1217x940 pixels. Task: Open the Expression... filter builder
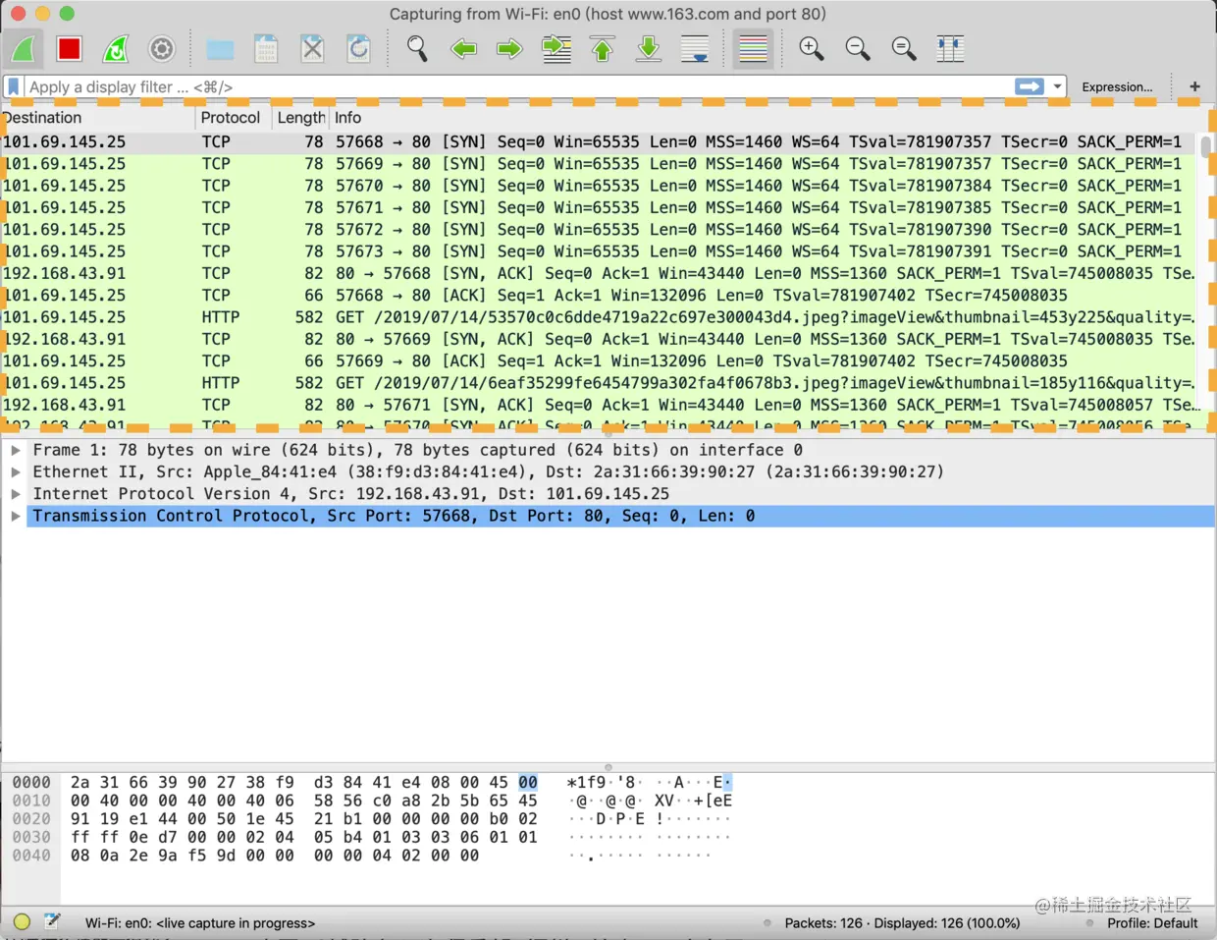1117,86
